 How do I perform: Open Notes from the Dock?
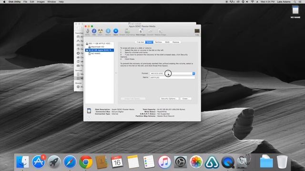pos(133,161)
